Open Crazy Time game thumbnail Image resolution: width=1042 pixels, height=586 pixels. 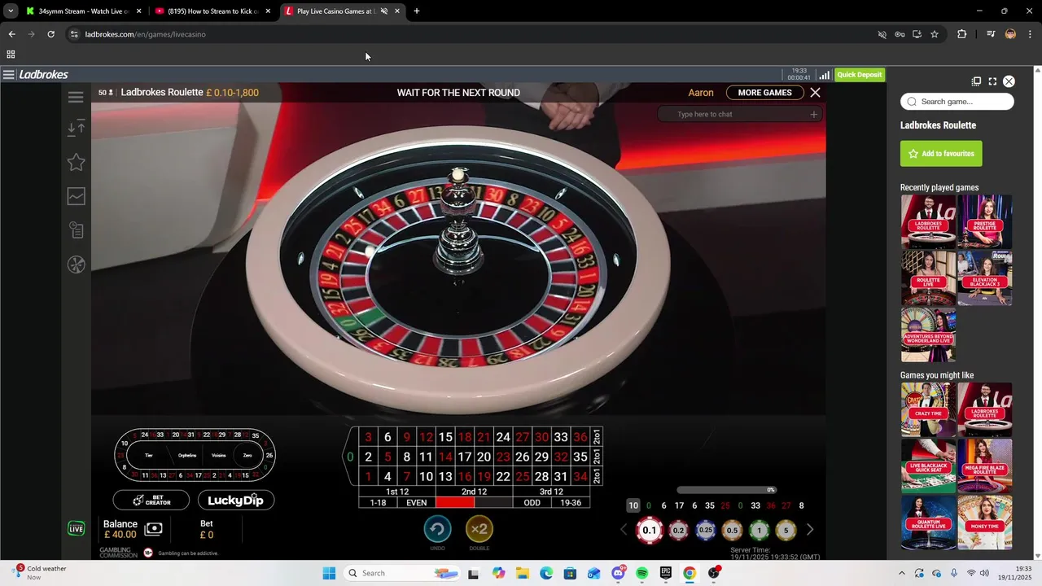click(928, 409)
